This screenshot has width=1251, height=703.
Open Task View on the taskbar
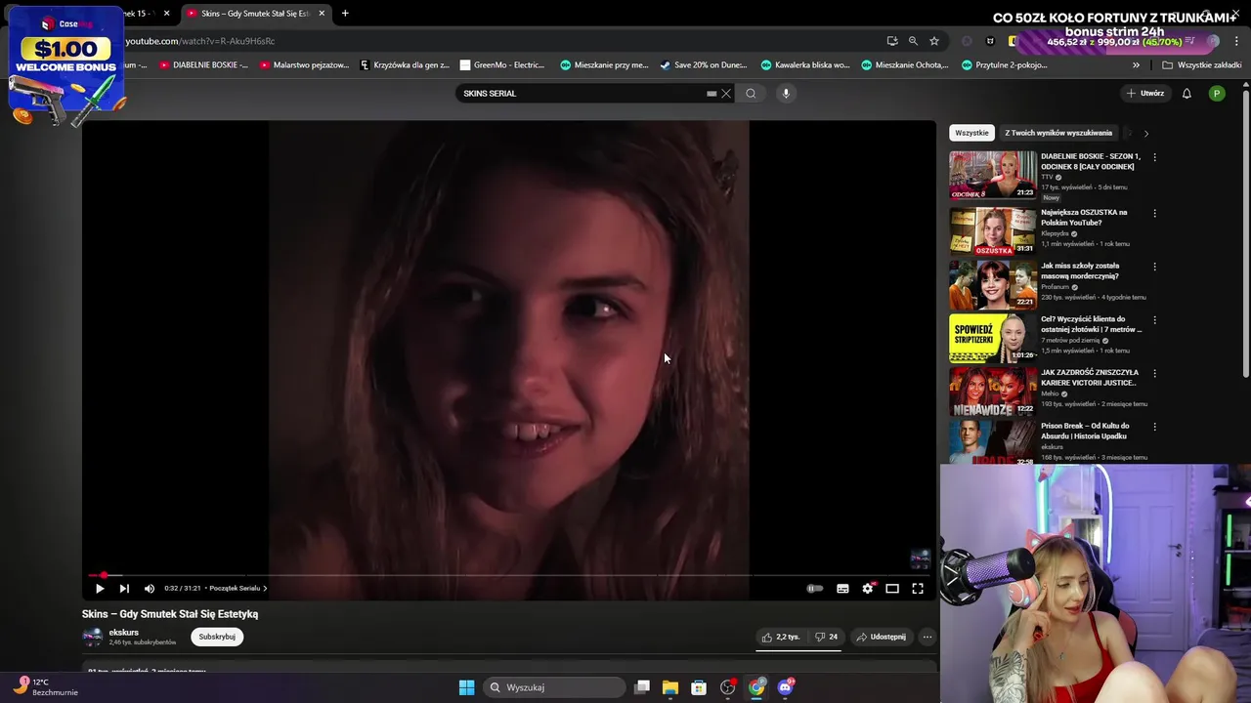pyautogui.click(x=642, y=687)
